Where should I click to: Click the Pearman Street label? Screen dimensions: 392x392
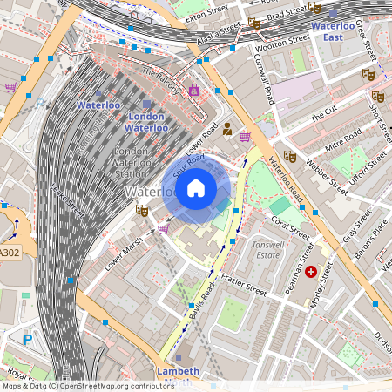click(x=300, y=268)
